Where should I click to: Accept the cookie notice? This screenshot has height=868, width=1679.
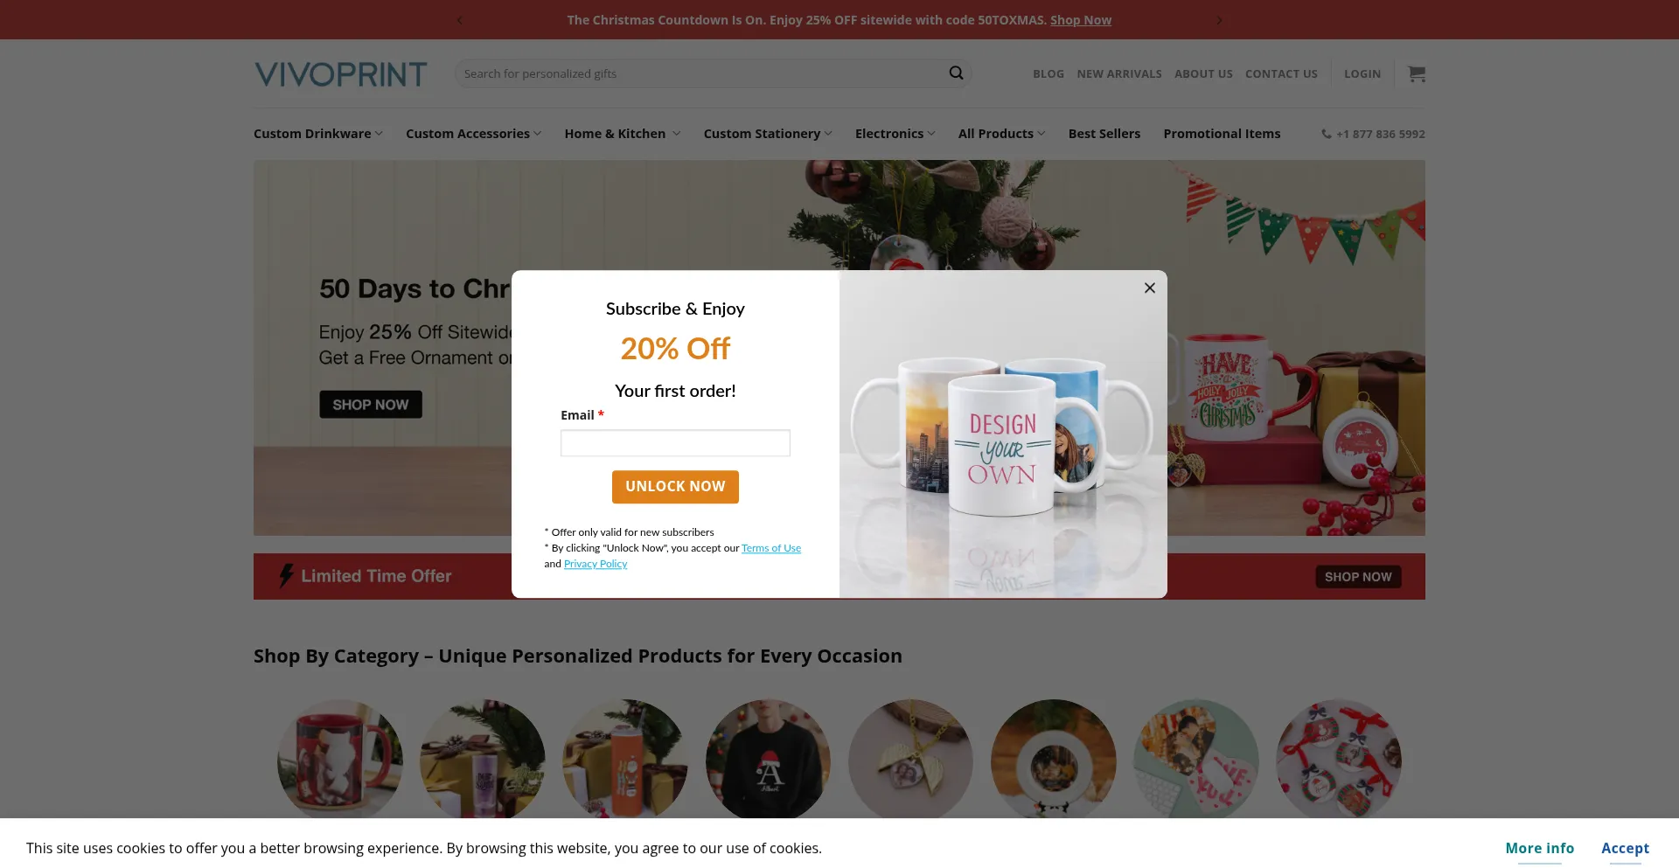(x=1625, y=848)
